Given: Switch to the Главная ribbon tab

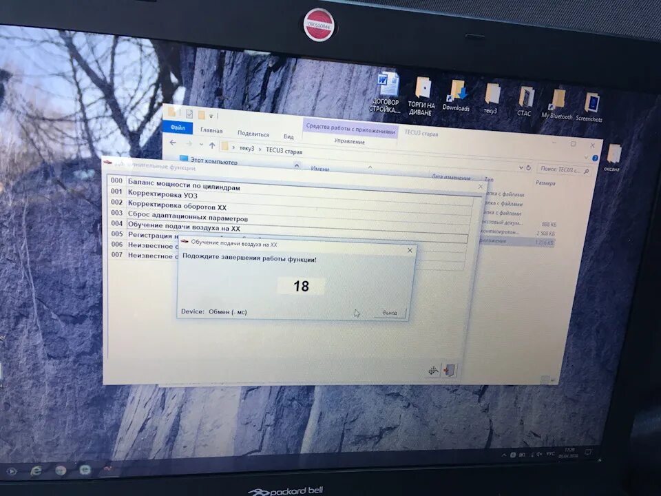Looking at the screenshot, I should click(211, 130).
